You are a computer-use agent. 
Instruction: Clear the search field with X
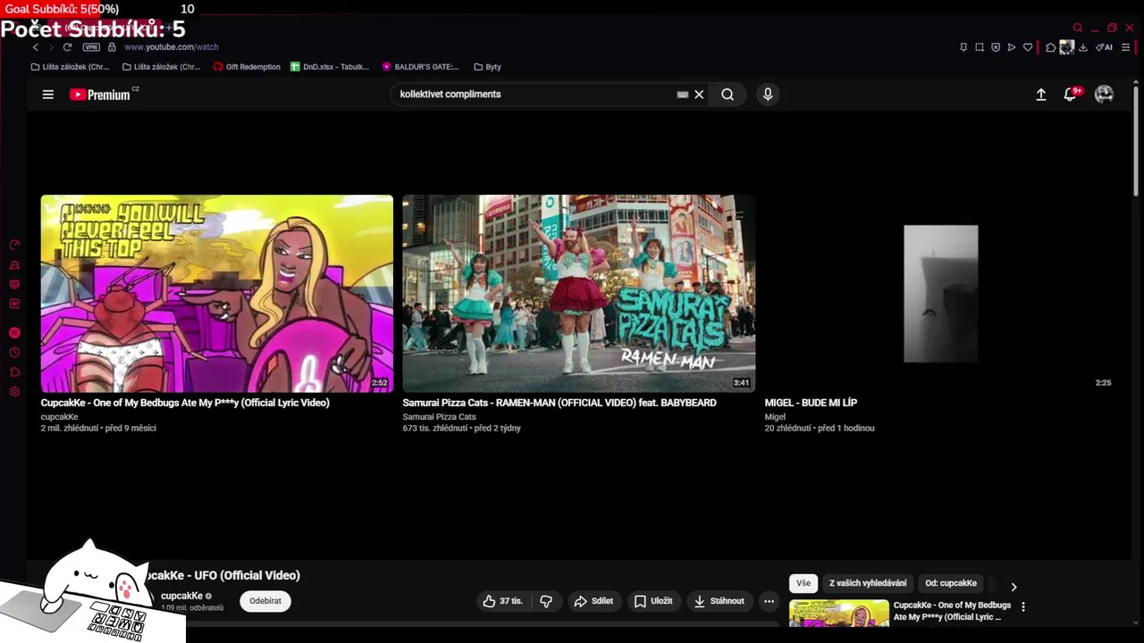tap(699, 95)
